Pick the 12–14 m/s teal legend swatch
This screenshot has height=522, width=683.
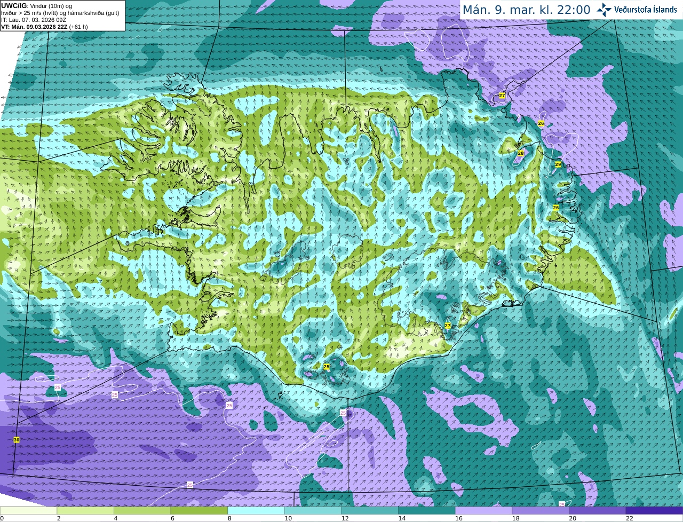(370, 511)
